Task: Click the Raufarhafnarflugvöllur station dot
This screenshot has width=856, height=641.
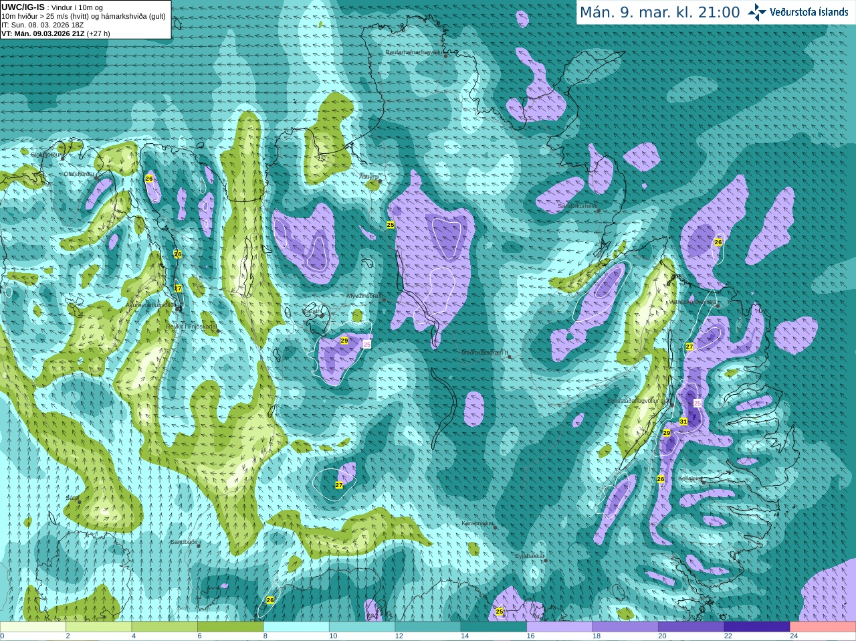Action: pos(446,56)
